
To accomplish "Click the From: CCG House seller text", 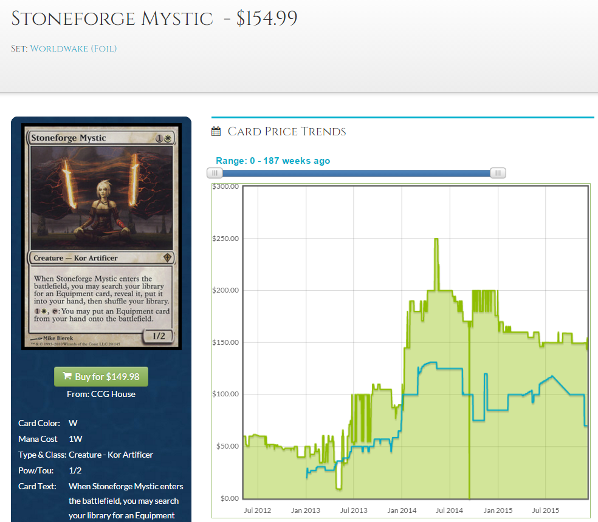I will (101, 394).
